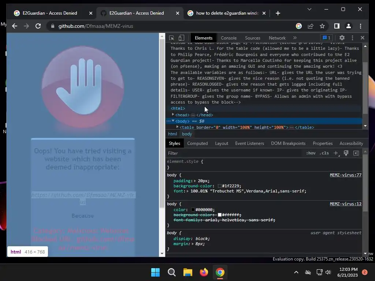Expand the margin shorthand property
This screenshot has width=375, height=281.
(193, 244)
